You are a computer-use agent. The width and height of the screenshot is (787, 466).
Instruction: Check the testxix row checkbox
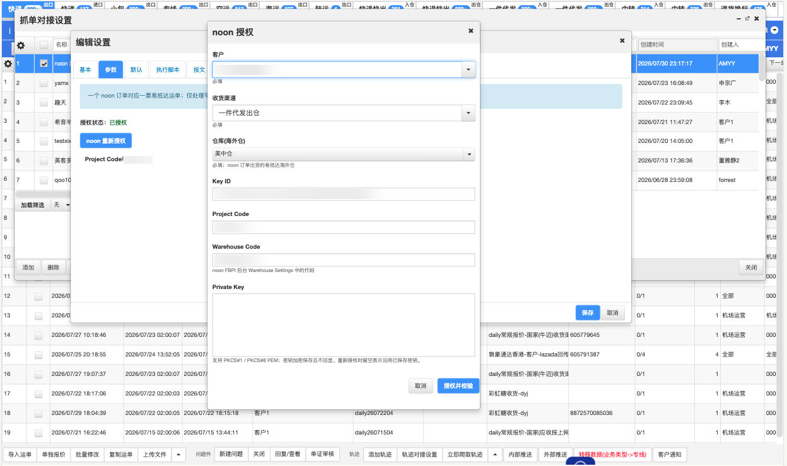coord(44,141)
